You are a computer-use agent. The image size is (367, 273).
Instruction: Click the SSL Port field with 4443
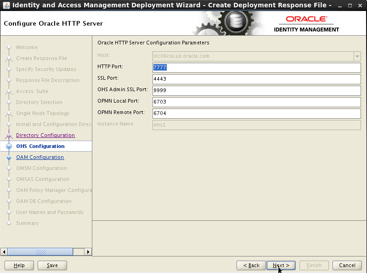click(x=256, y=79)
